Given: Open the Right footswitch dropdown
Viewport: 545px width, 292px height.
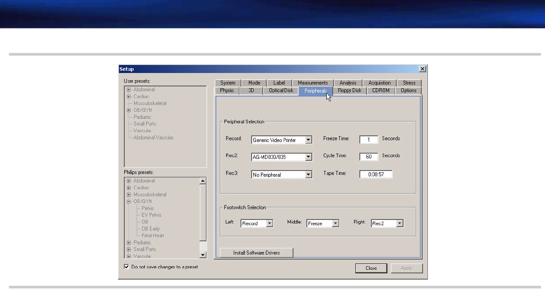Looking at the screenshot, I should click(x=399, y=223).
